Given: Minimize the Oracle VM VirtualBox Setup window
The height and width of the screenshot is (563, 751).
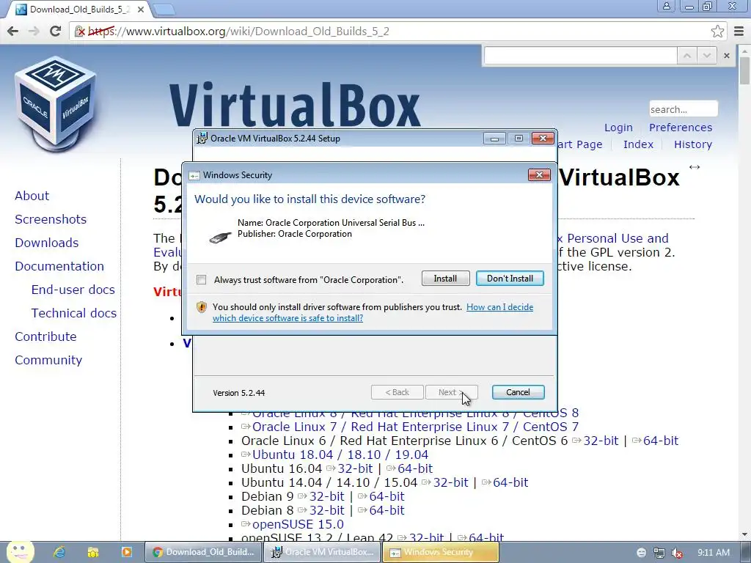Looking at the screenshot, I should 494,139.
